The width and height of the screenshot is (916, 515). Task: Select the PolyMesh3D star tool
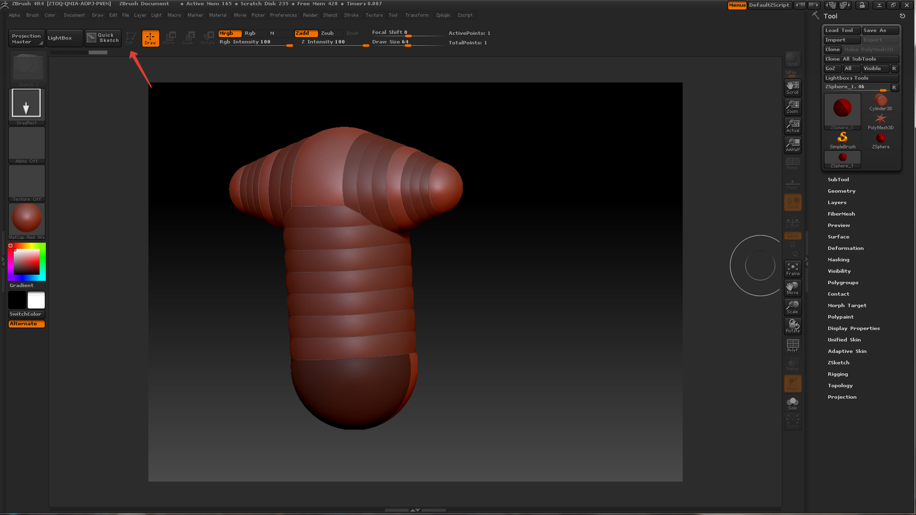pos(881,121)
